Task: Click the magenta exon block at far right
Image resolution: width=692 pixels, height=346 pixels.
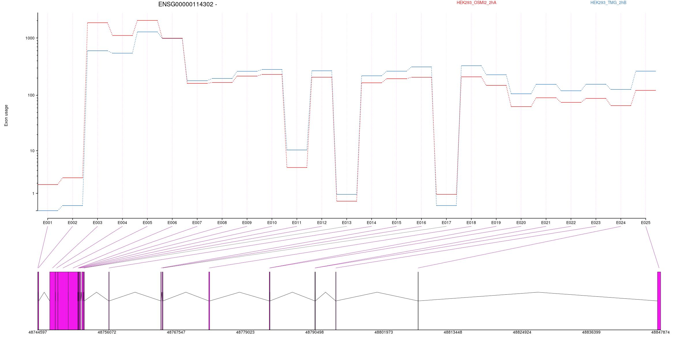Action: pos(659,301)
